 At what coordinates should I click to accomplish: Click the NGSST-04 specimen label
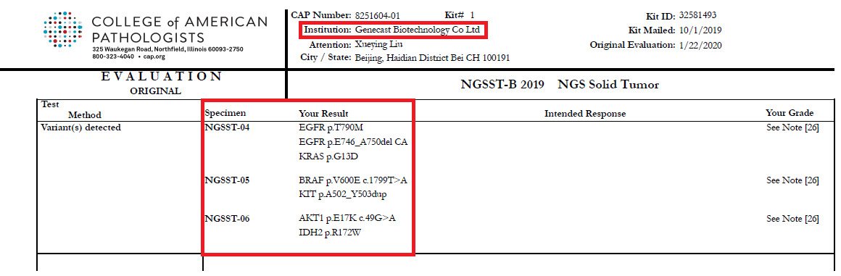click(x=228, y=127)
